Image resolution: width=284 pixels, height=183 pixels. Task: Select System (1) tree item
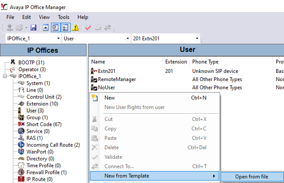tap(38, 83)
